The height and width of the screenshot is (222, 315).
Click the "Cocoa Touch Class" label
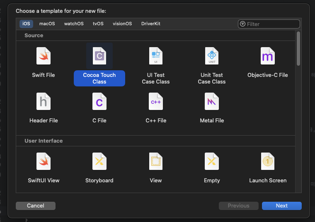tap(99, 79)
